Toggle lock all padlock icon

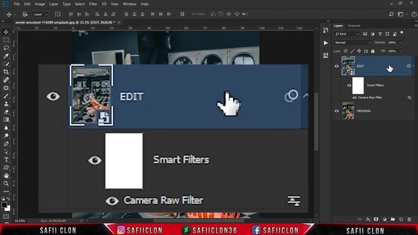373,51
